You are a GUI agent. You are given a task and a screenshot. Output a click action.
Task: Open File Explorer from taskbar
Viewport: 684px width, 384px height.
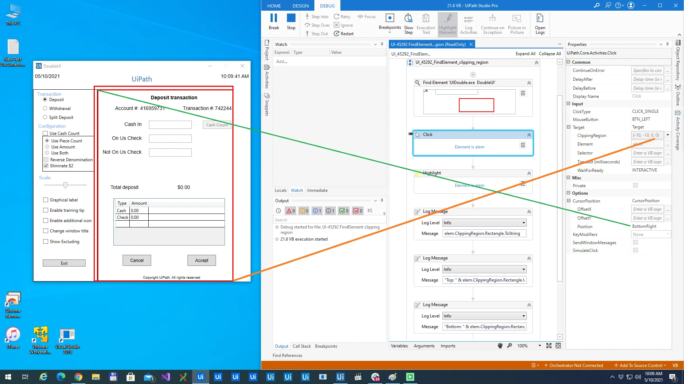click(96, 377)
